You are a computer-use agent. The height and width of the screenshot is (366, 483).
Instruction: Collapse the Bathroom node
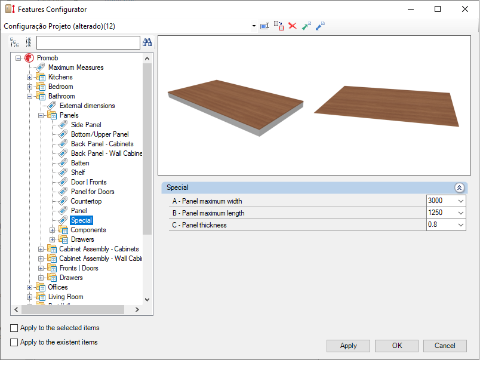pyautogui.click(x=30, y=96)
